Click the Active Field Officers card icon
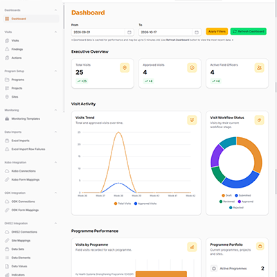This screenshot has width=277, height=277. point(259,68)
